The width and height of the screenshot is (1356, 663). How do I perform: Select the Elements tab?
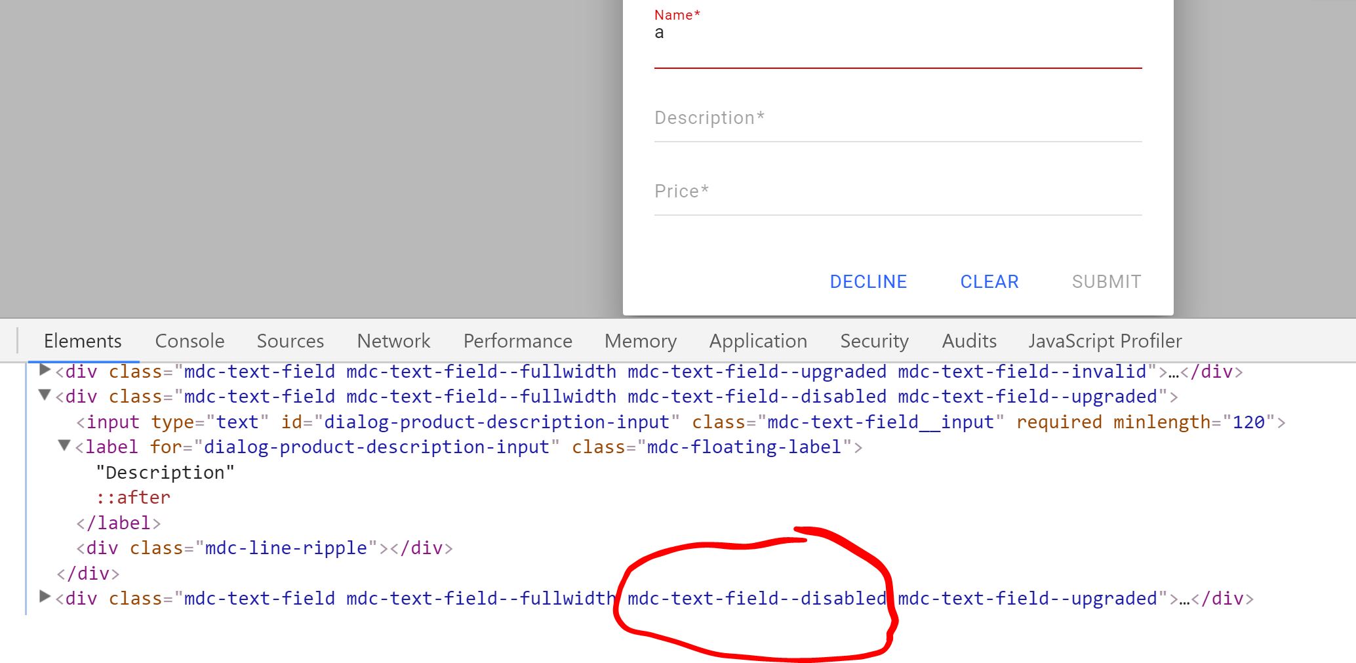pos(82,341)
